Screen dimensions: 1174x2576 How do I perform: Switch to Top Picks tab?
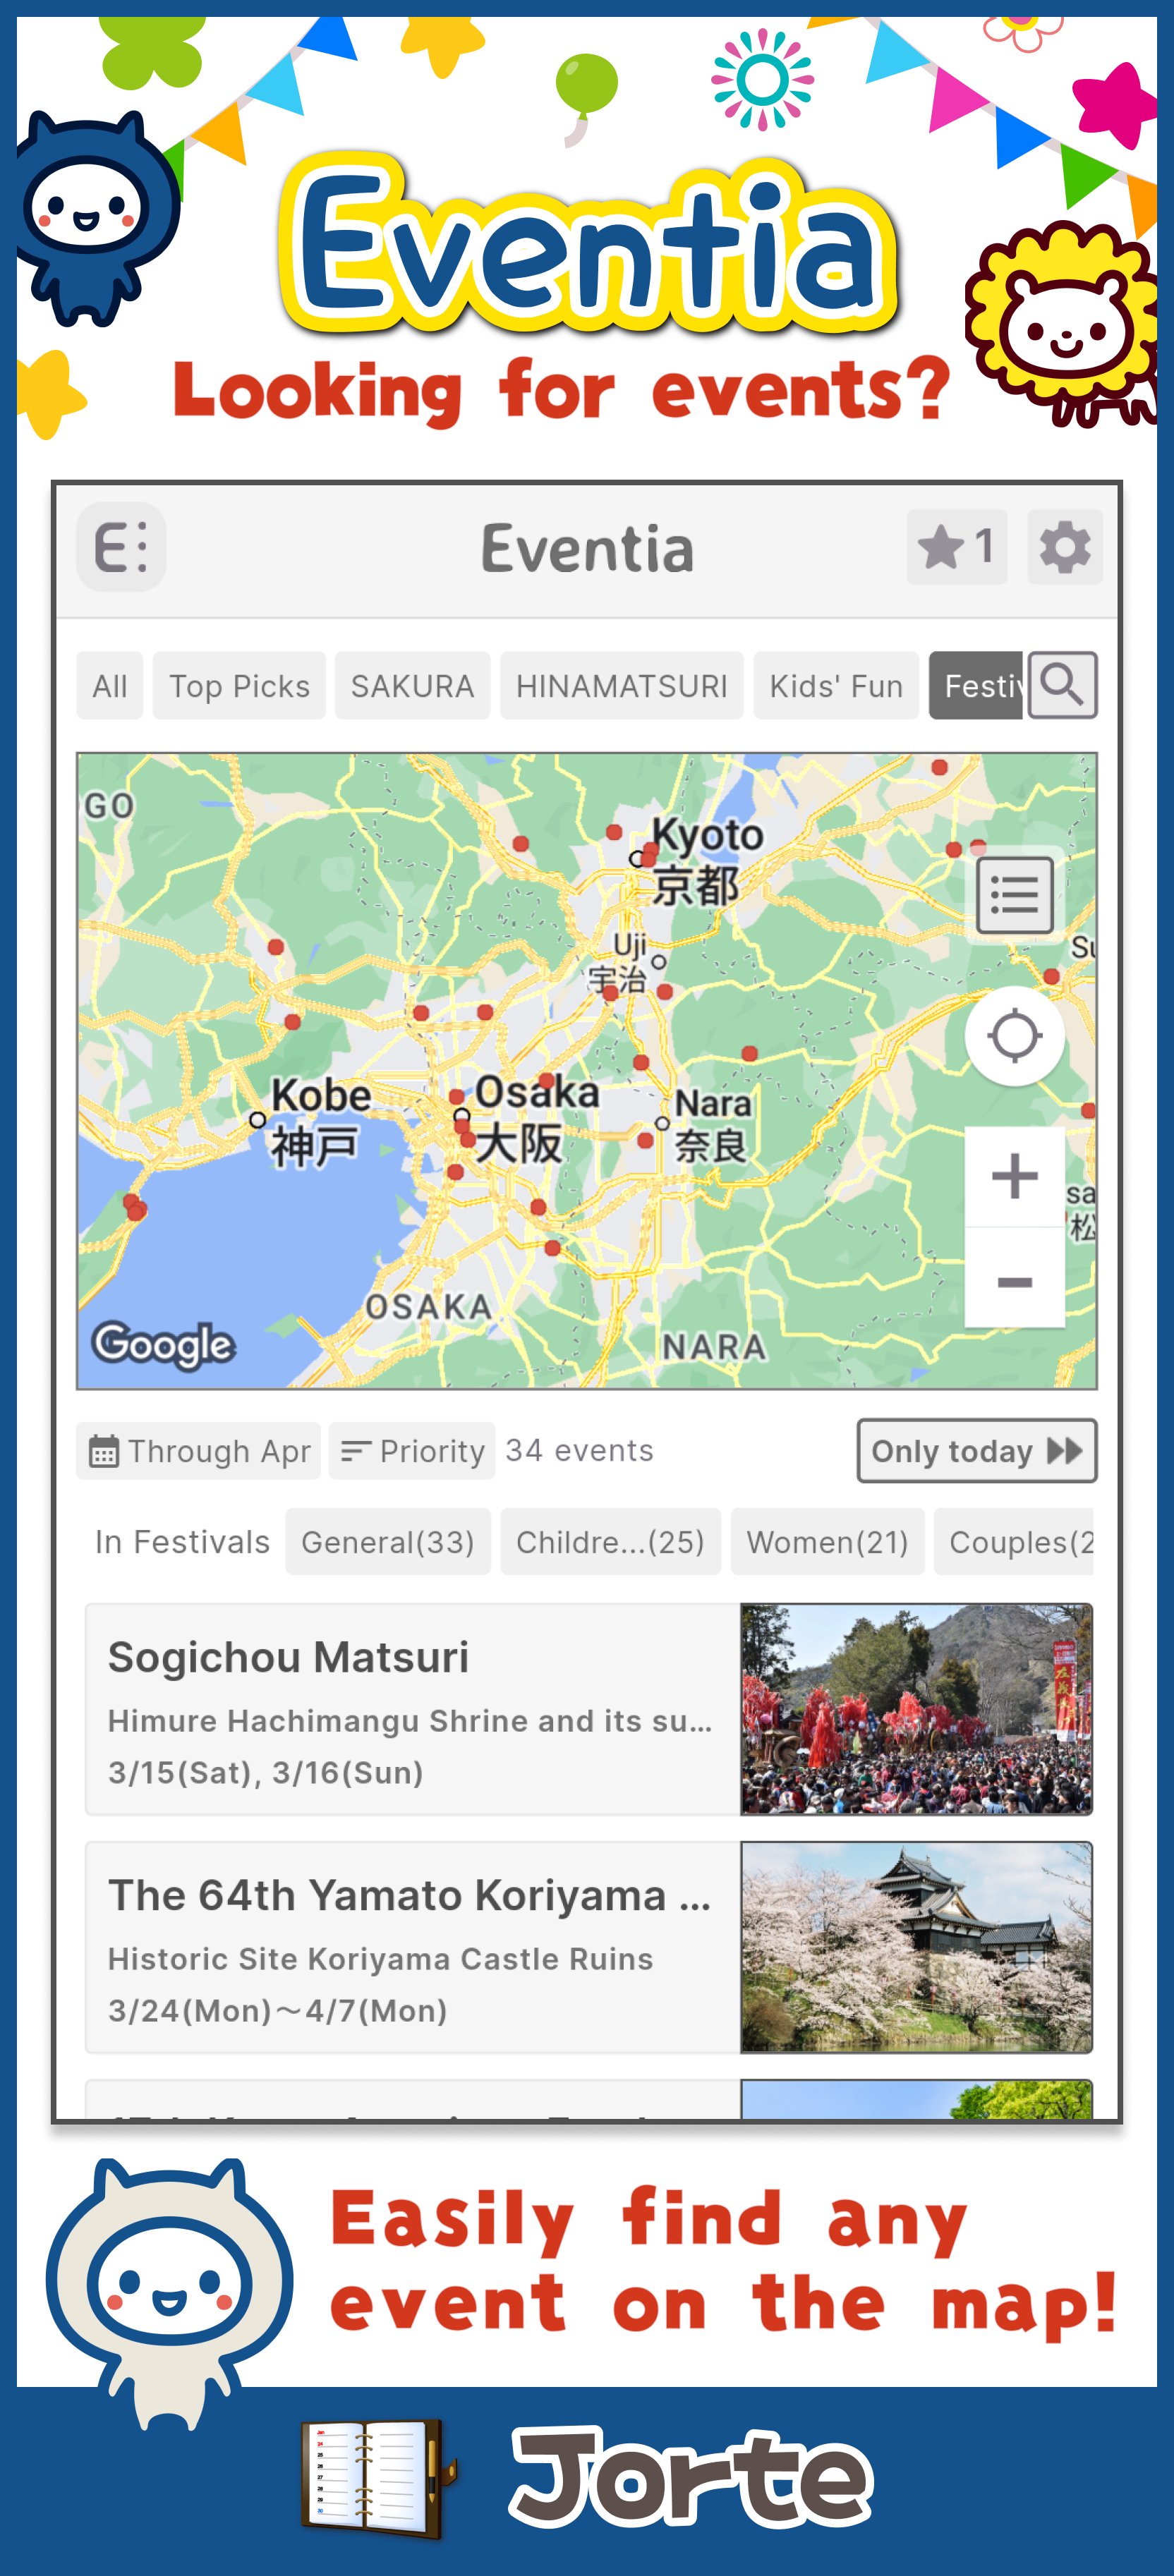coord(239,686)
